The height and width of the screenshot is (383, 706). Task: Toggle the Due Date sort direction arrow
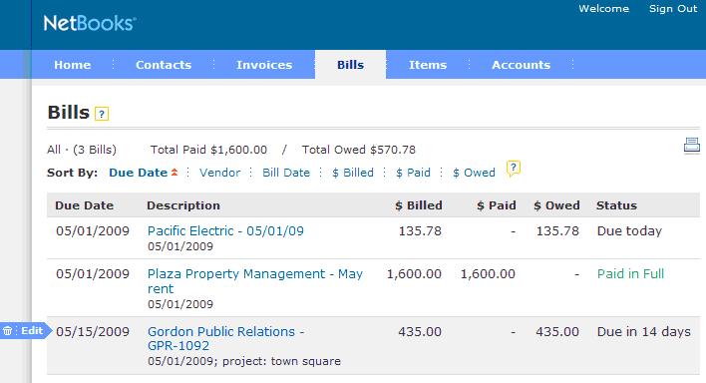click(175, 173)
